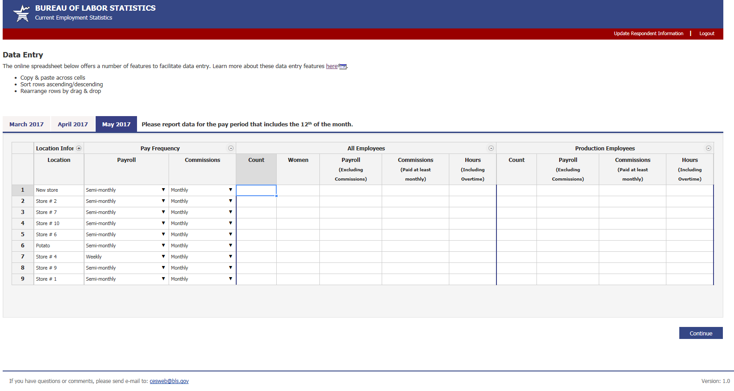The width and height of the screenshot is (734, 391).
Task: Open Commissions frequency dropdown for Potato row
Action: pyautogui.click(x=230, y=246)
